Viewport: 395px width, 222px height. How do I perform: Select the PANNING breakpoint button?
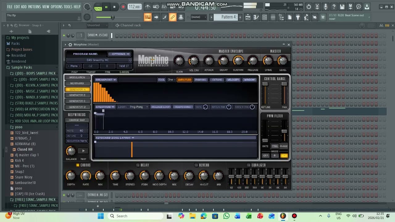point(200,80)
